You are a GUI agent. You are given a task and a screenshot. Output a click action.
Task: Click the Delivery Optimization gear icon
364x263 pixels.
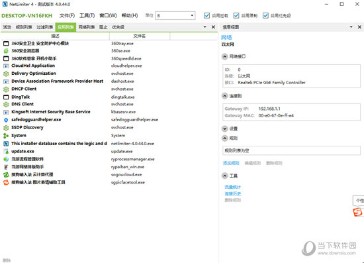coord(6,74)
